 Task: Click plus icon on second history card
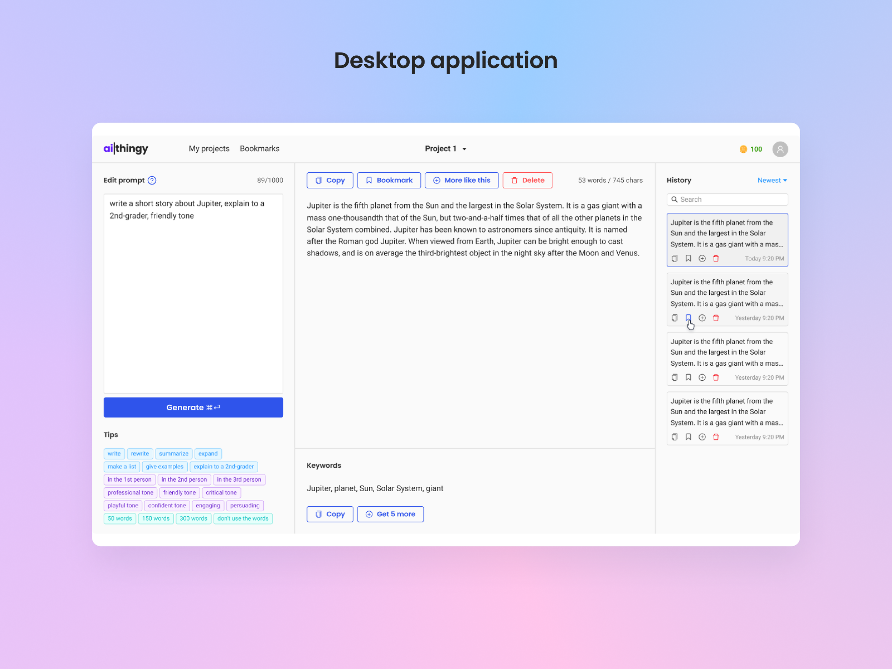[x=702, y=318]
